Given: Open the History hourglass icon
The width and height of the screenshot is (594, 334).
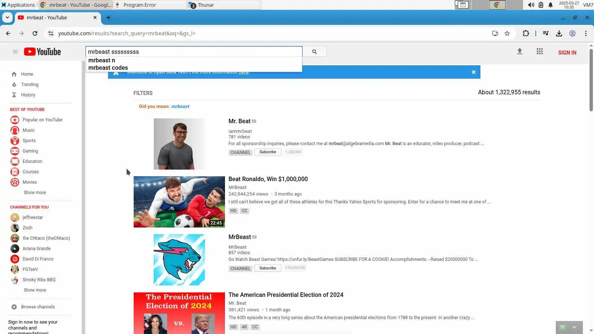Looking at the screenshot, I should point(14,95).
